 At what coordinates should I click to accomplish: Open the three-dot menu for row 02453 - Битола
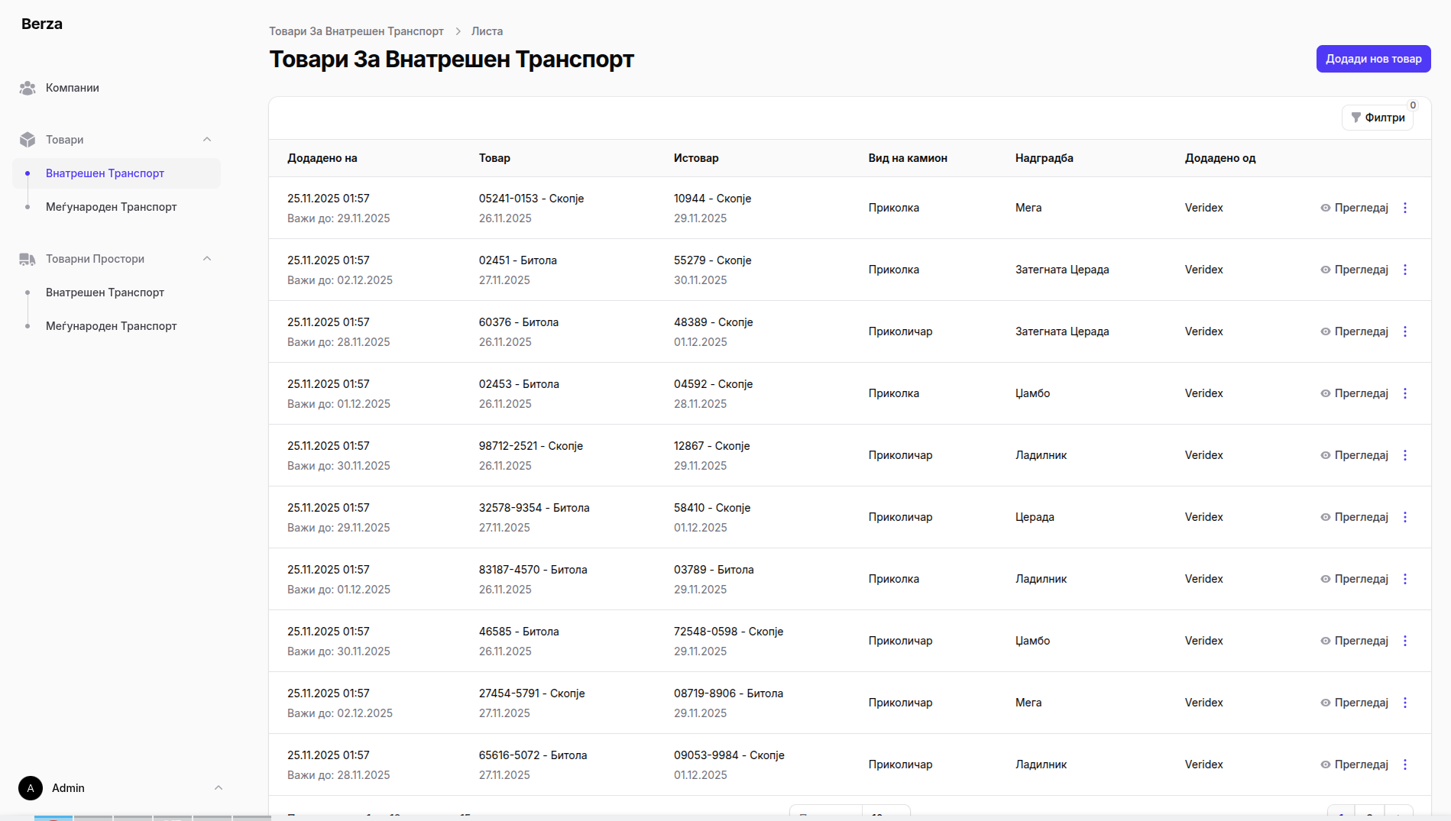(x=1404, y=393)
